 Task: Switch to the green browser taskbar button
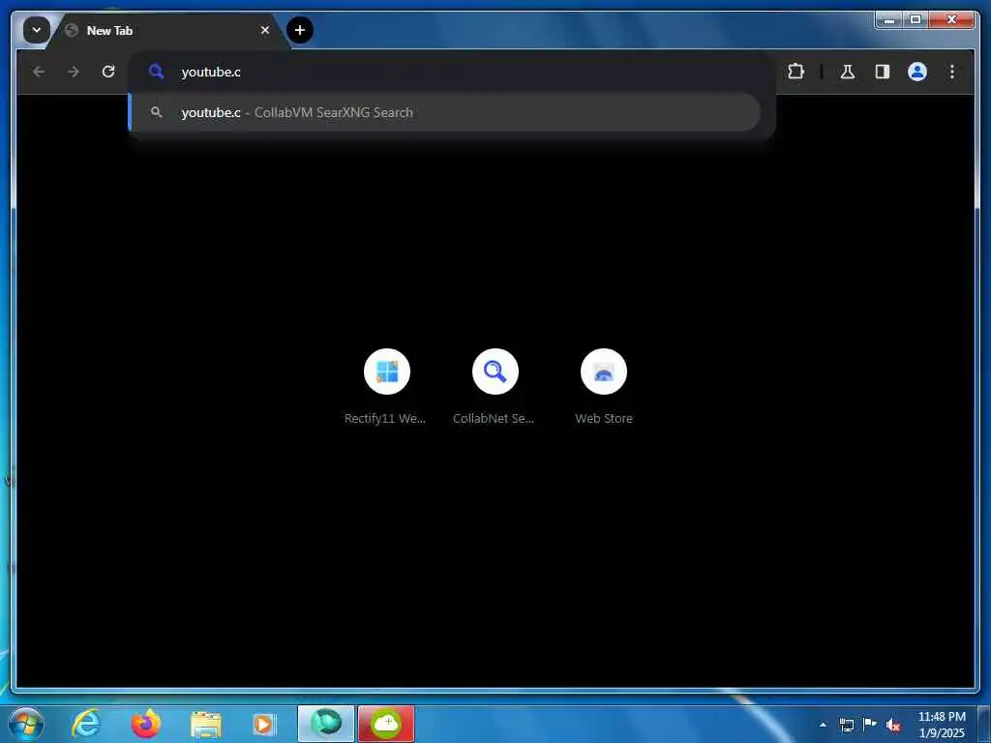coord(326,724)
